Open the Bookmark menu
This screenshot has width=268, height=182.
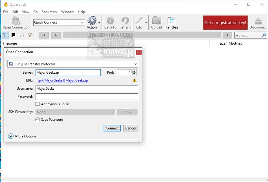tap(49, 12)
